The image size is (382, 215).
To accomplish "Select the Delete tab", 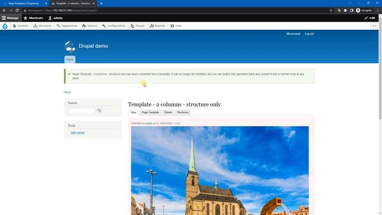I will (x=168, y=112).
